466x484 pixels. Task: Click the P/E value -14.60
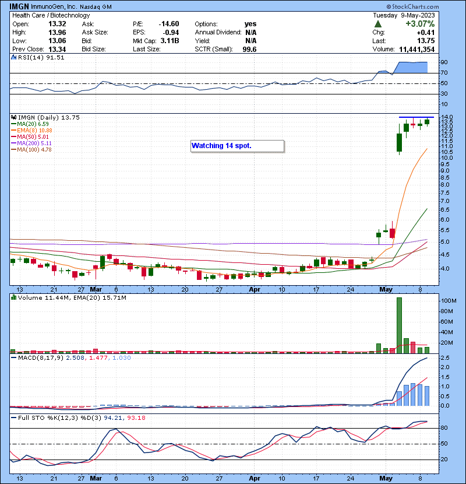169,24
